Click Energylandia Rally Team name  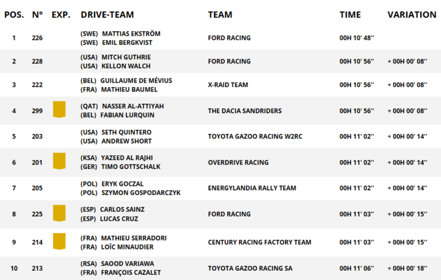coord(252,188)
